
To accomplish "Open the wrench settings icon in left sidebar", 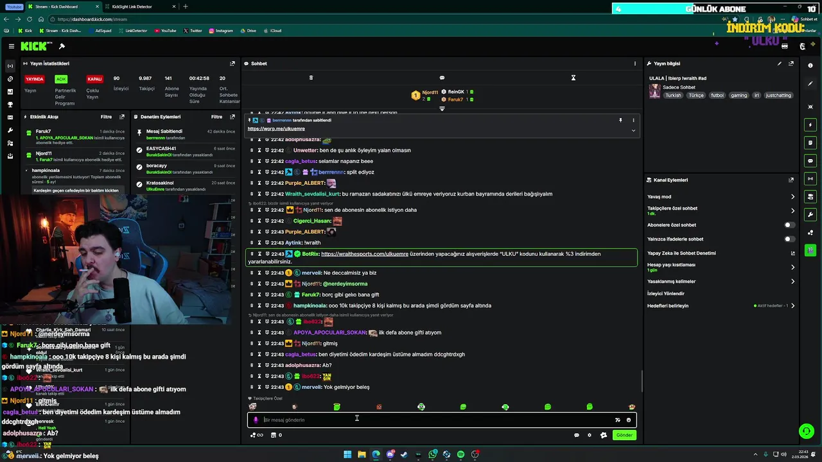I will pyautogui.click(x=10, y=130).
